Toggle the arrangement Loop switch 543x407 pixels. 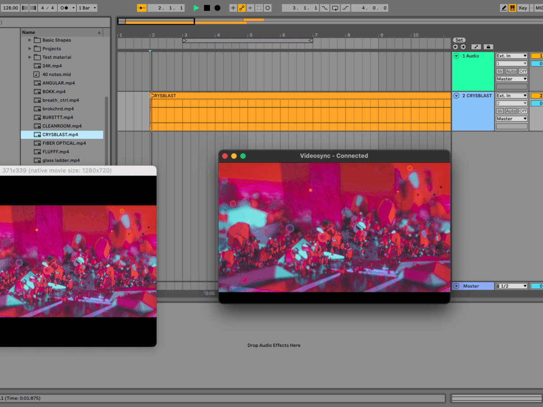pos(335,8)
